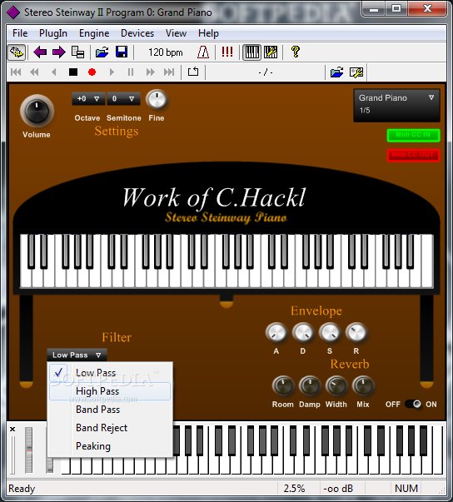Click the pitch bend wheel on keyboard bar

click(29, 450)
